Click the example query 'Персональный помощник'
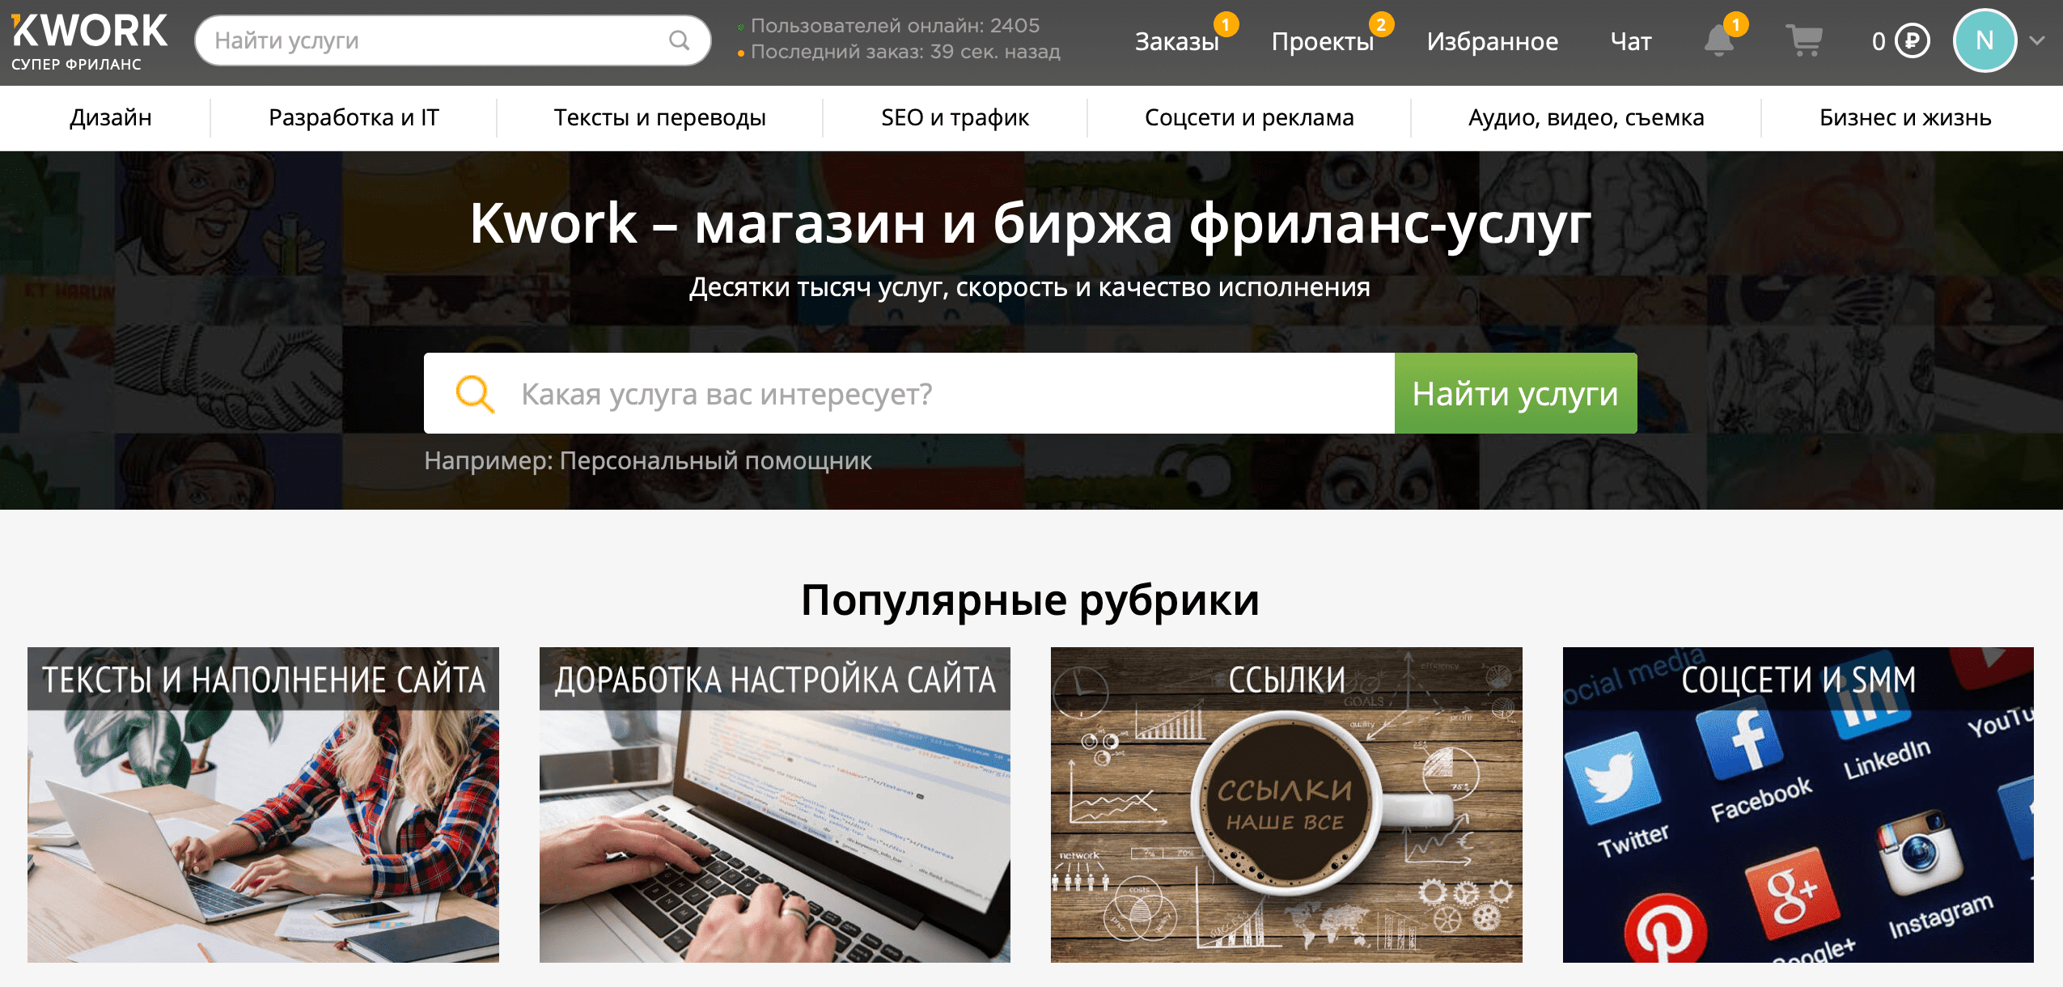Image resolution: width=2063 pixels, height=987 pixels. coord(716,460)
